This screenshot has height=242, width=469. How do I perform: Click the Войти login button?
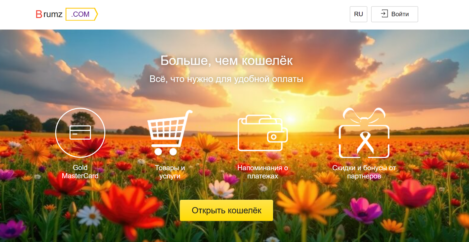(395, 14)
